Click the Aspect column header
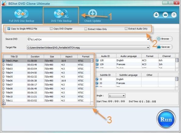 [x=69, y=56]
